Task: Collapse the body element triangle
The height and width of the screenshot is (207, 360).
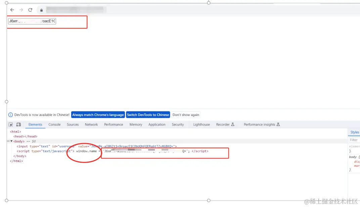Action: point(11,141)
